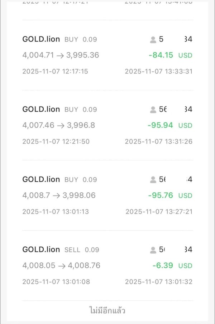The height and width of the screenshot is (324, 215).
Task: Click the account person icon beside -95.76 trade
Action: [153, 180]
